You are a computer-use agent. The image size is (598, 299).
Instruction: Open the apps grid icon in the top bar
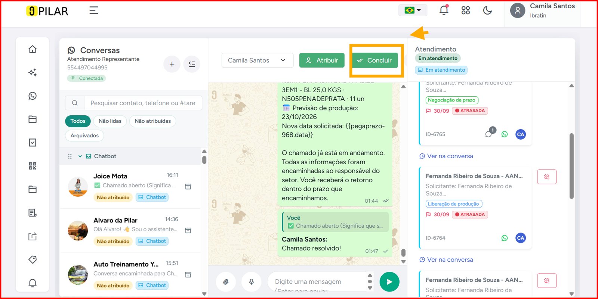click(x=466, y=10)
